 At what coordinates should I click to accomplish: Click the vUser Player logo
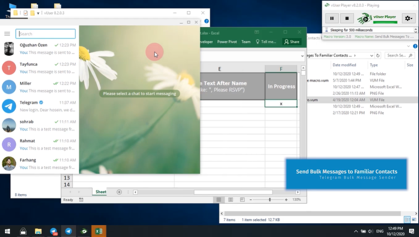click(x=377, y=18)
